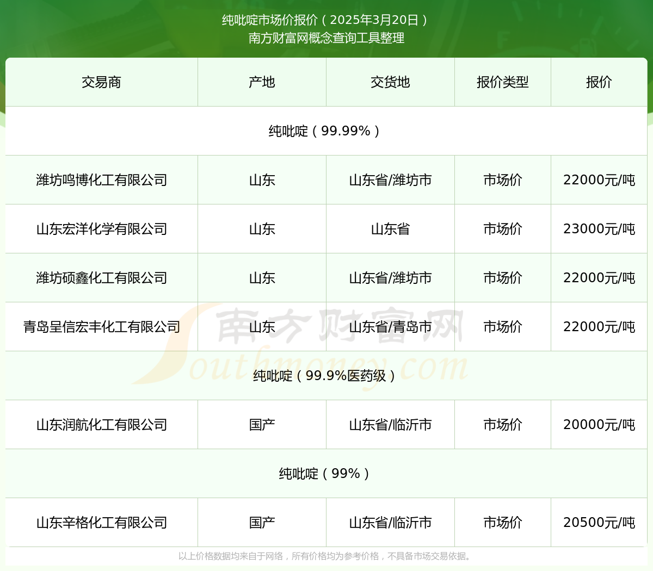Click 山东 origin in 潍坊硕鑫化工 row
The width and height of the screenshot is (653, 571).
[x=262, y=278]
